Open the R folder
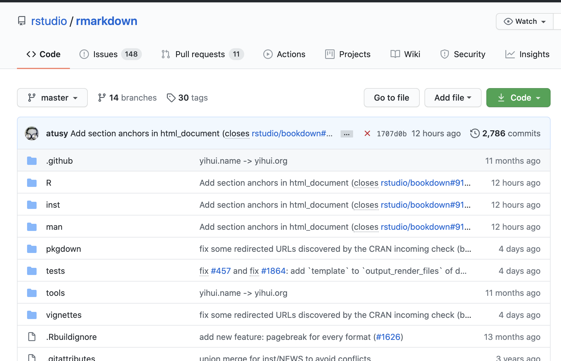561x361 pixels. click(49, 183)
